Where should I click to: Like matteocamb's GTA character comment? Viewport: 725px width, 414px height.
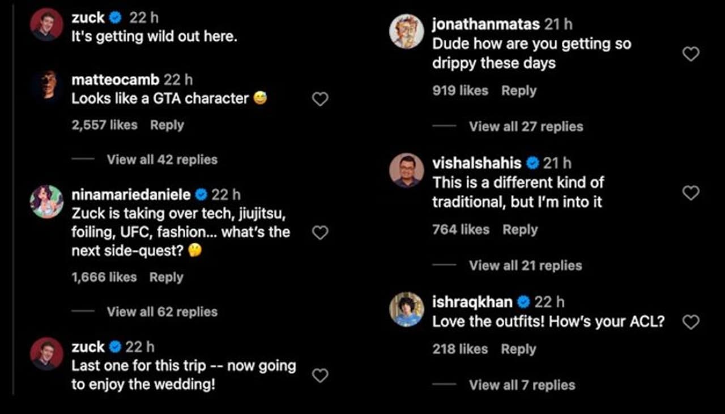(321, 99)
